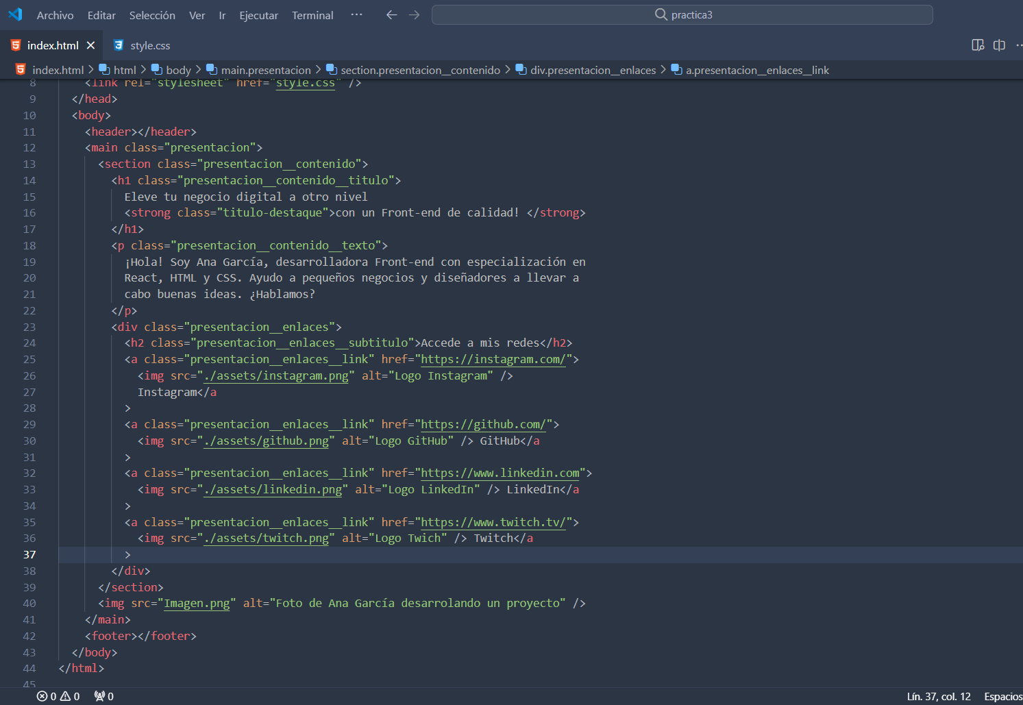Click Espacios indentation setting
The height and width of the screenshot is (705, 1023).
[x=1003, y=696]
